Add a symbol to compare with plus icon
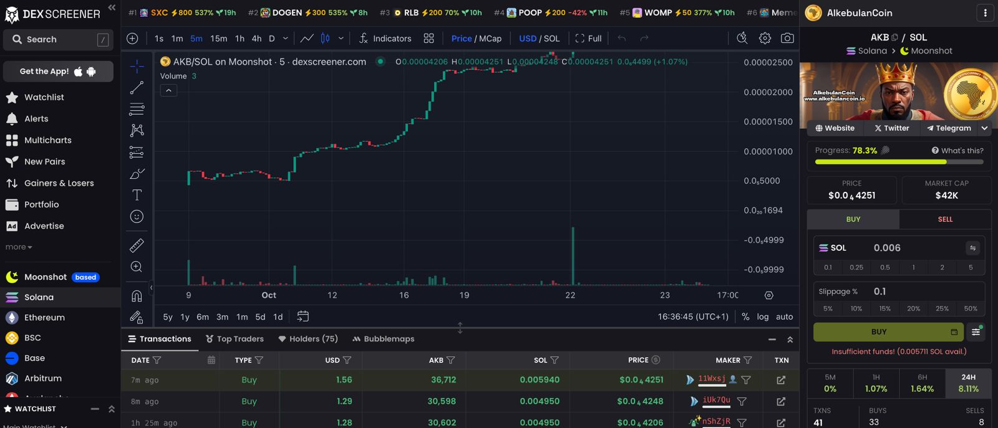 (x=132, y=39)
